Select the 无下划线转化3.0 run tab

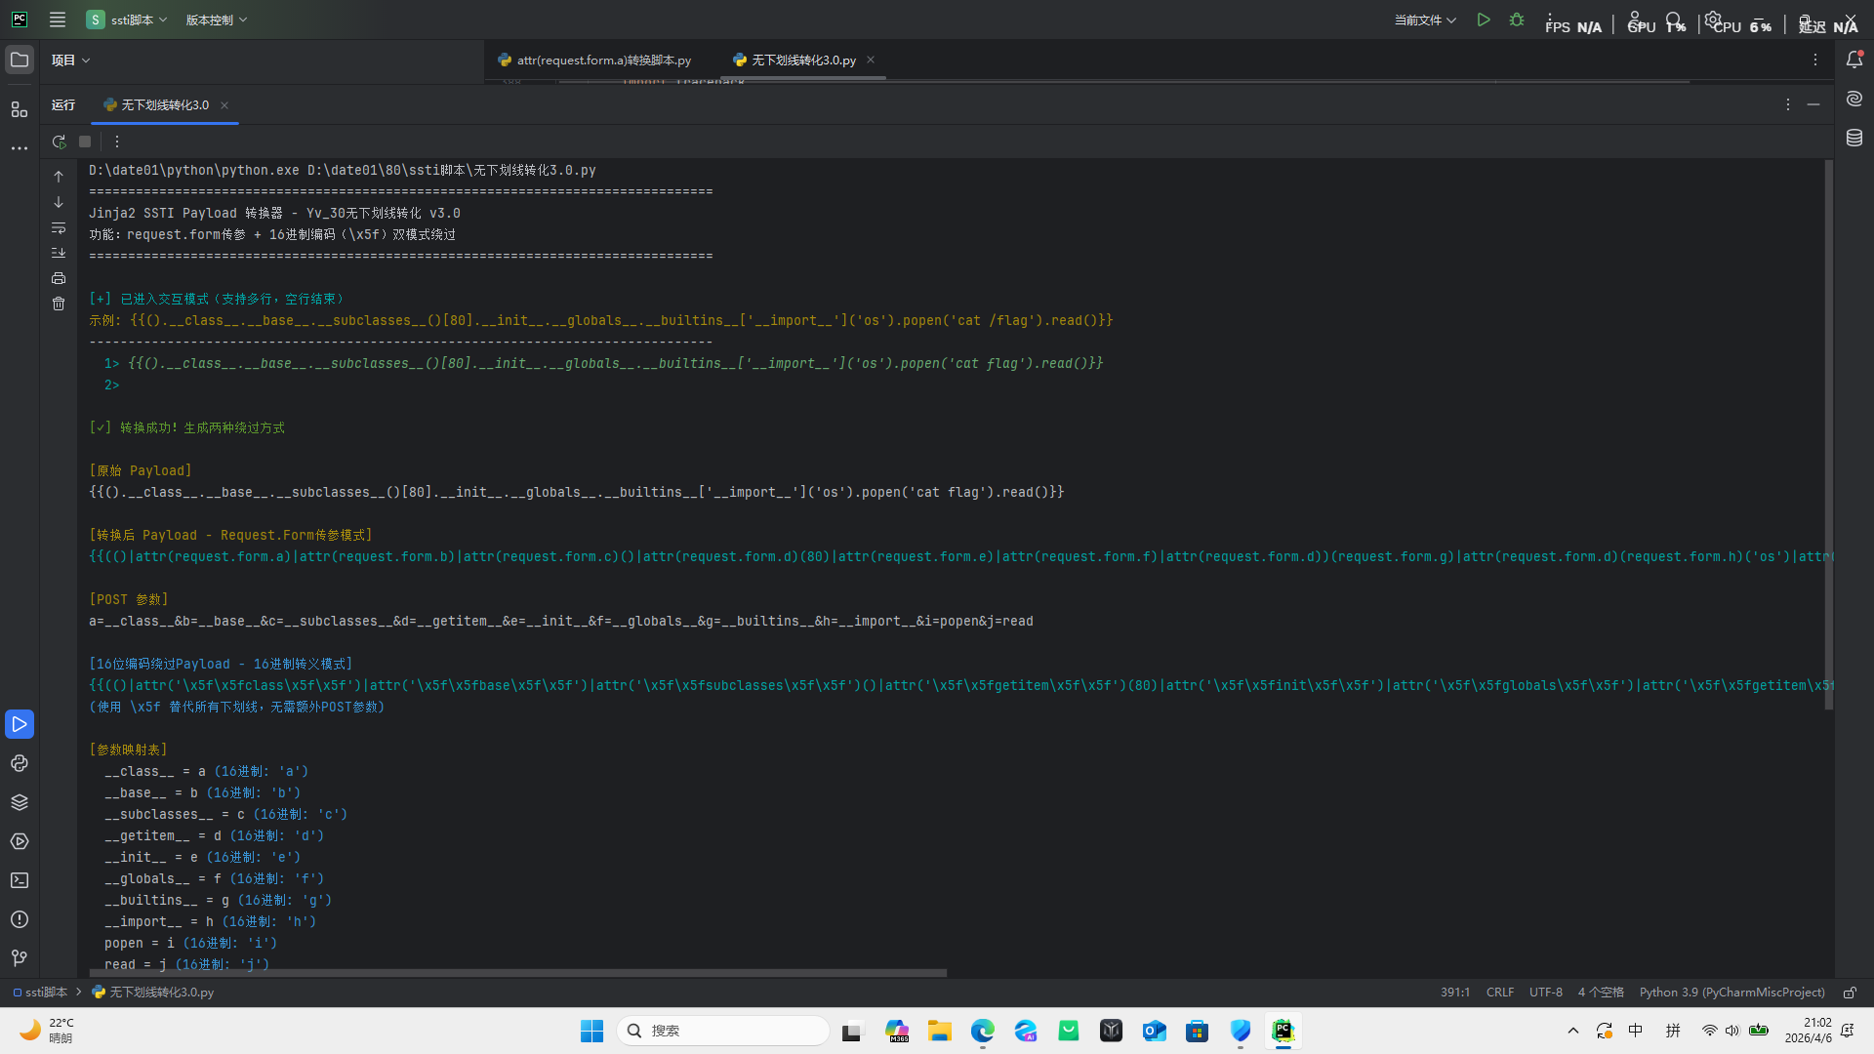click(164, 104)
